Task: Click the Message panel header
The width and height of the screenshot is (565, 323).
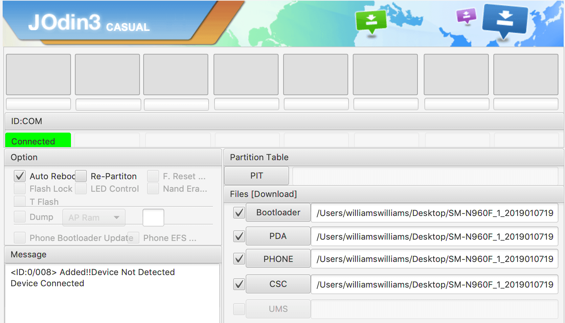Action: click(x=113, y=254)
